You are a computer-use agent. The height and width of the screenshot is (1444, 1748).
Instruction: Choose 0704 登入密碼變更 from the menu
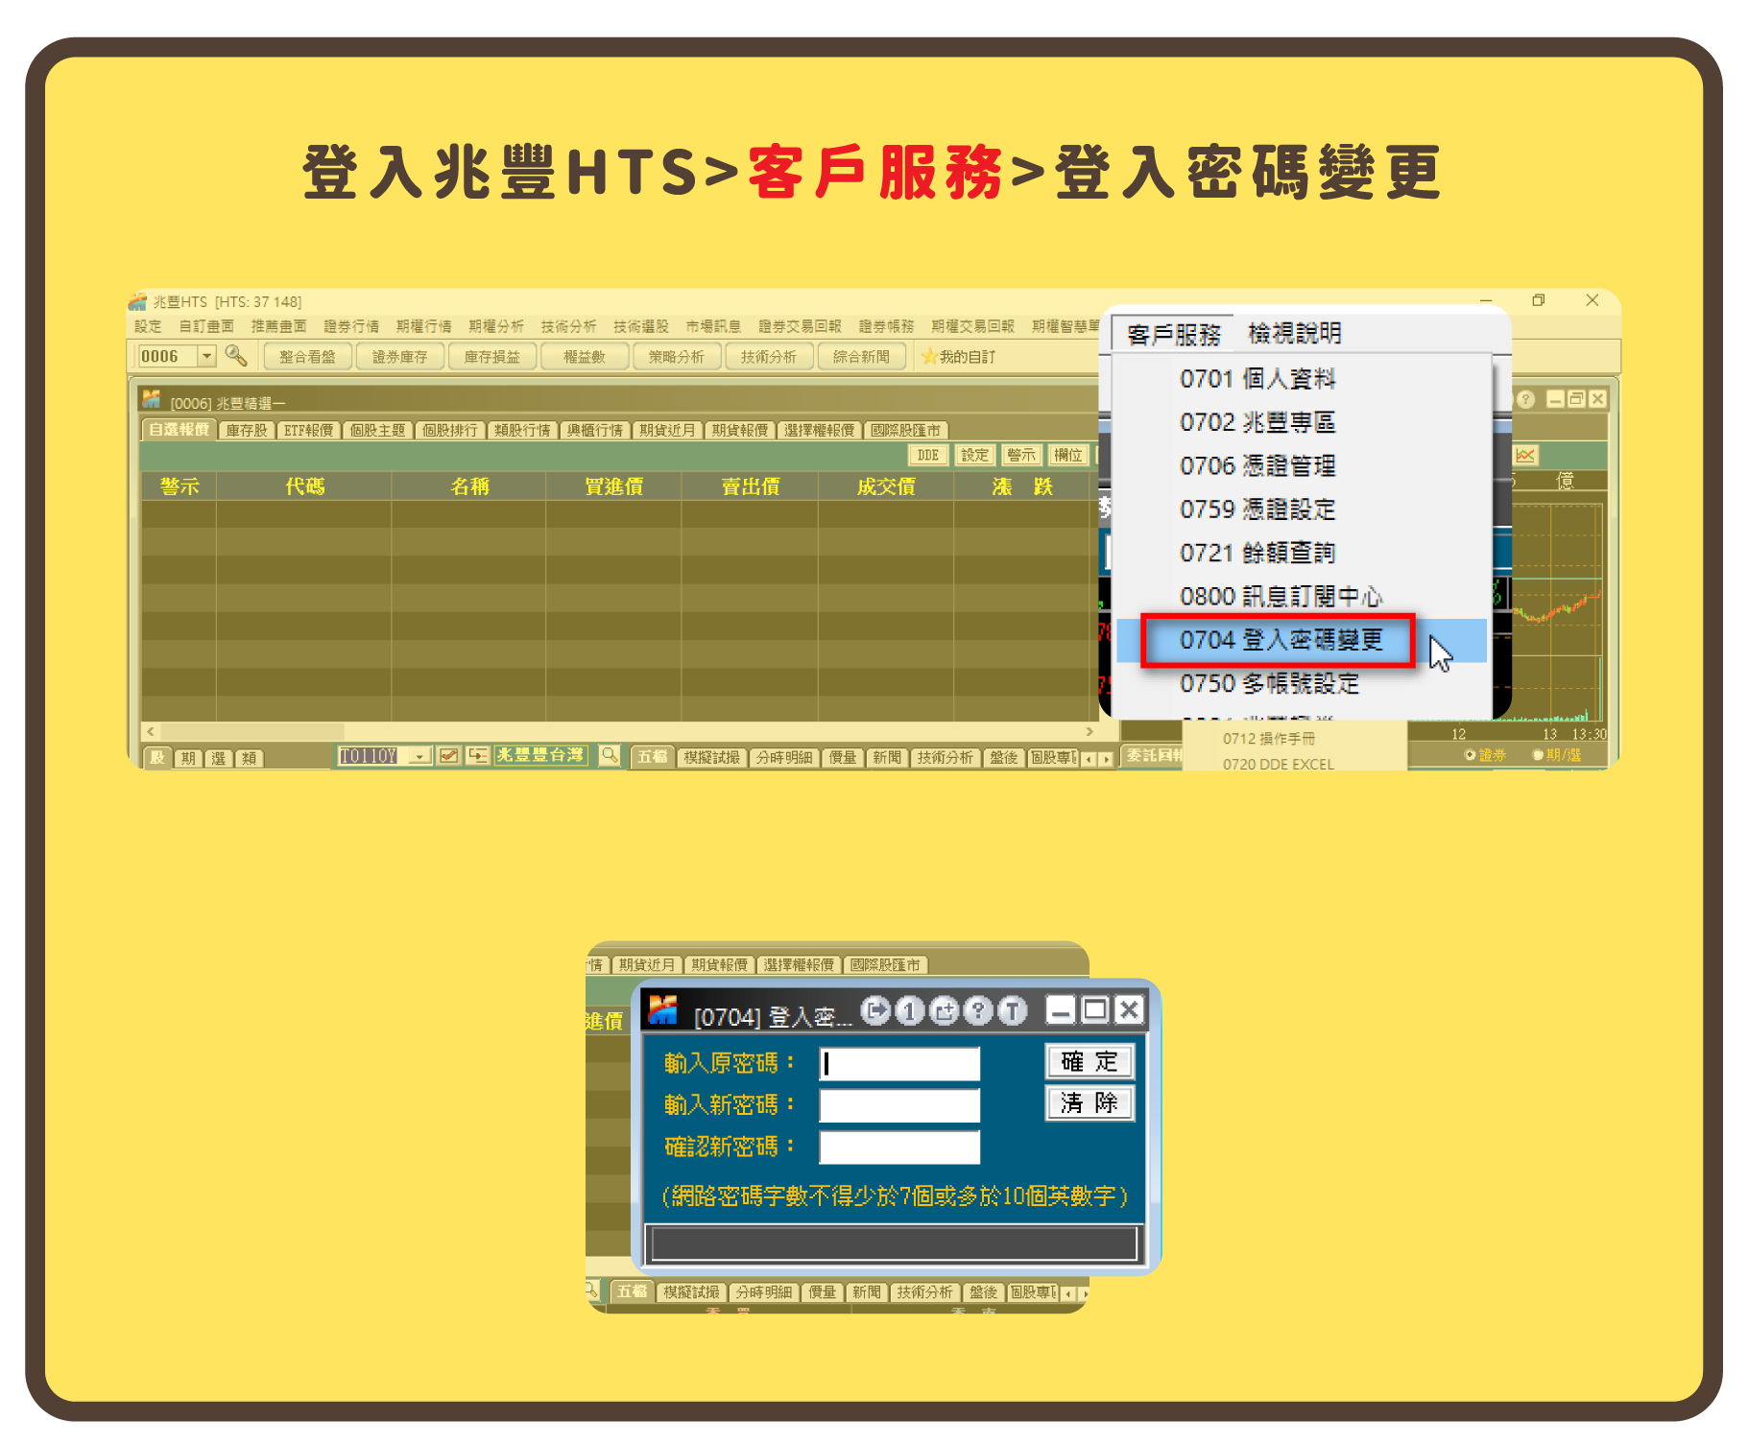pyautogui.click(x=1280, y=640)
